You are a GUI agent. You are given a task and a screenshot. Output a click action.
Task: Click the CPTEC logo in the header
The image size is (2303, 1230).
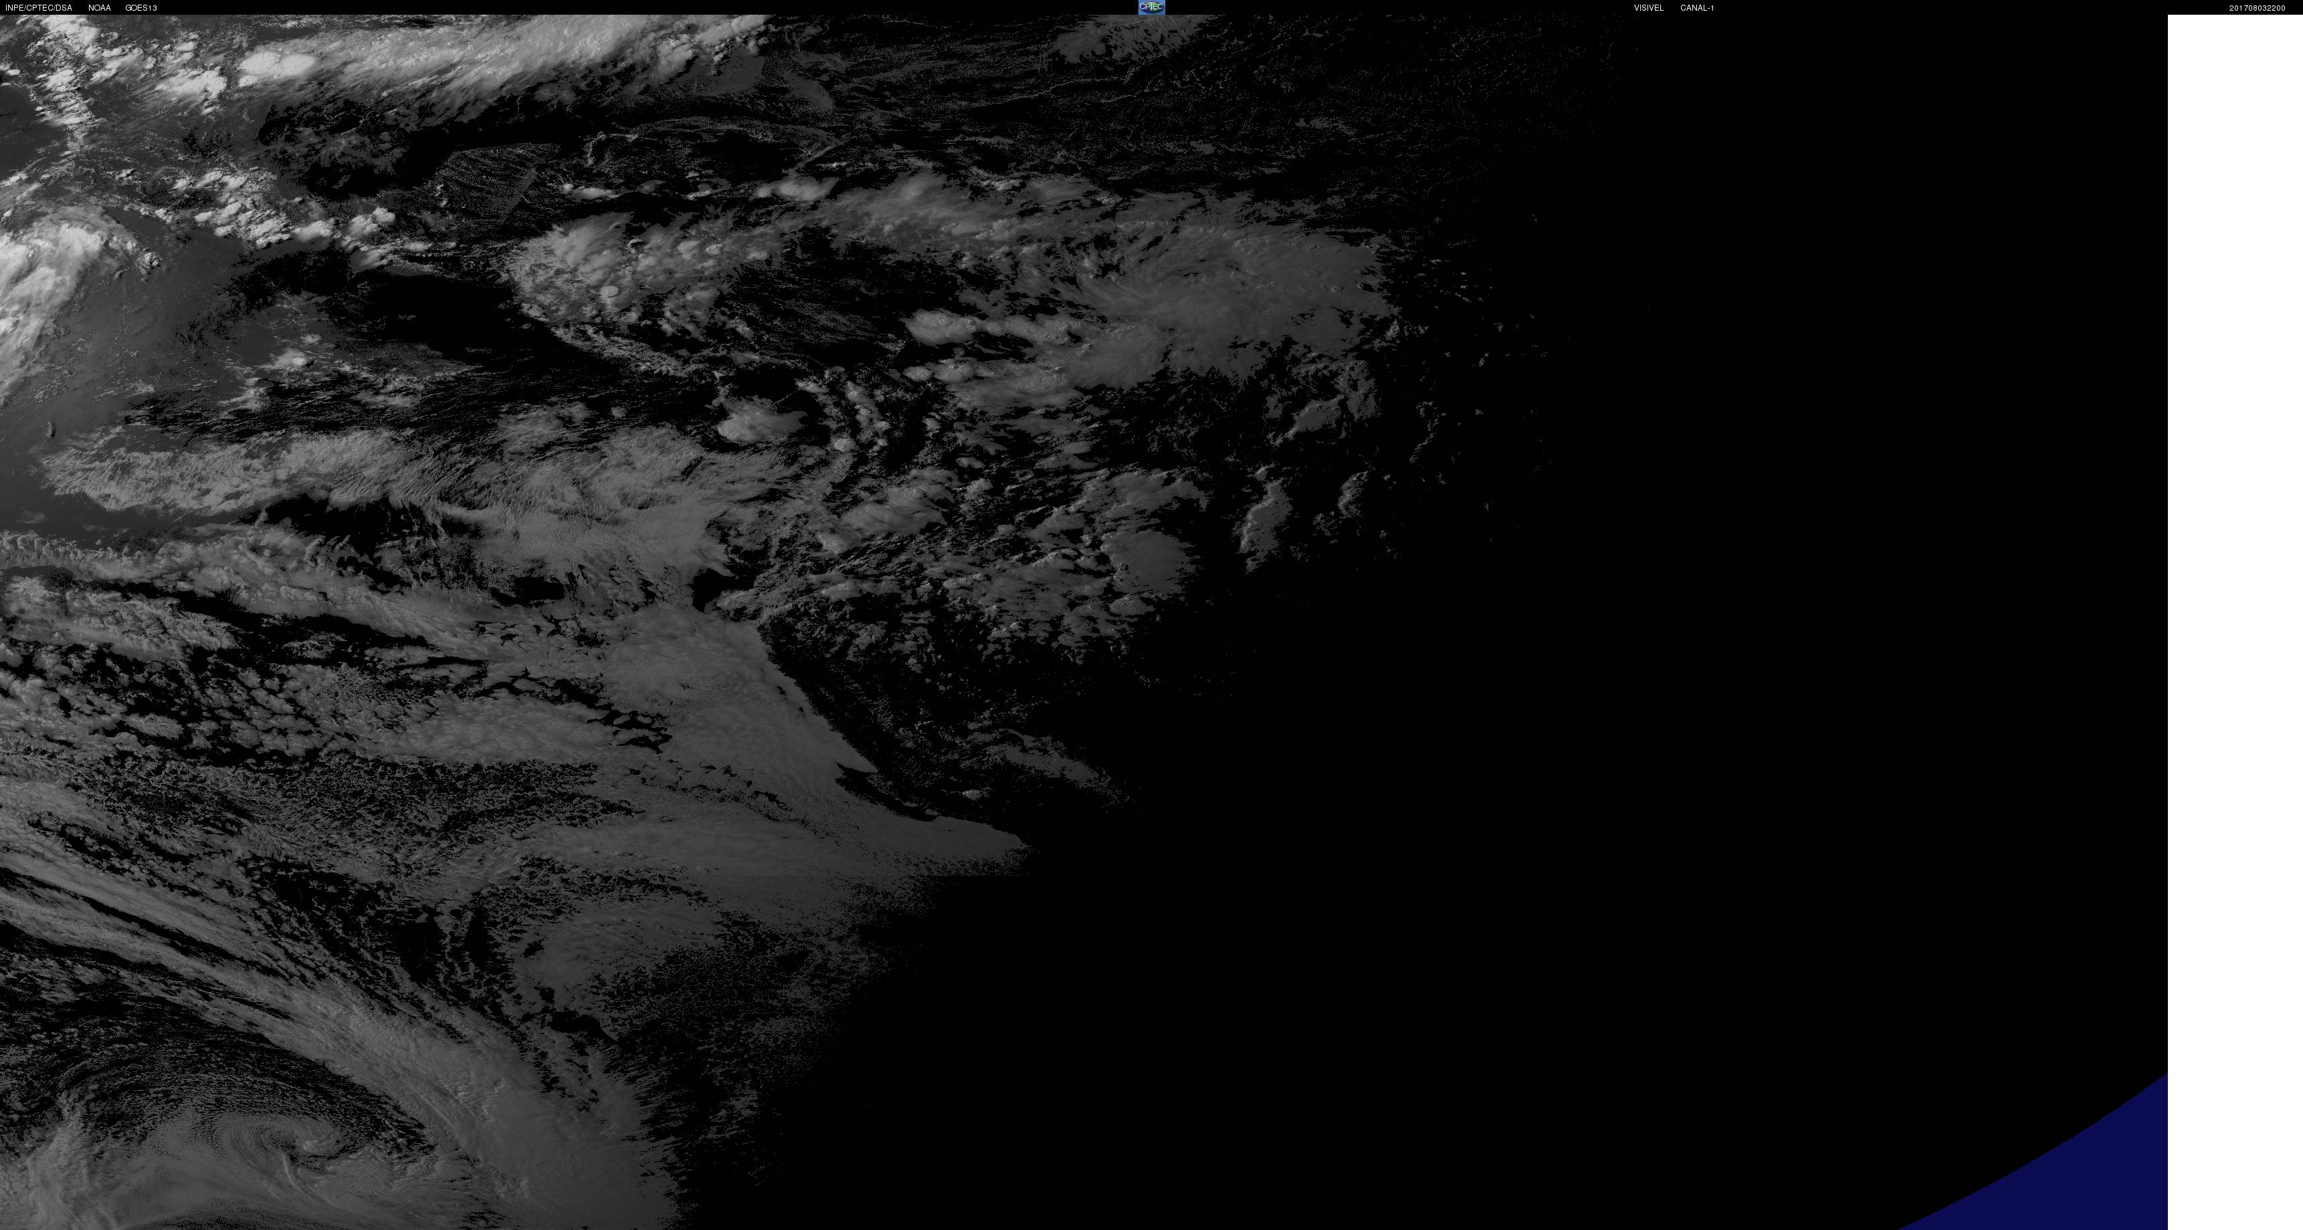coord(1150,7)
